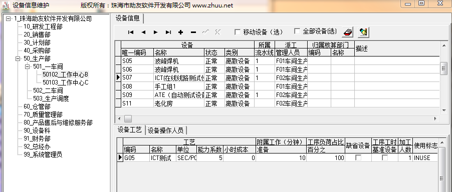Collapse the 1_珠海助友软件开发有限公司 root node
The image size is (452, 192).
(x=8, y=18)
